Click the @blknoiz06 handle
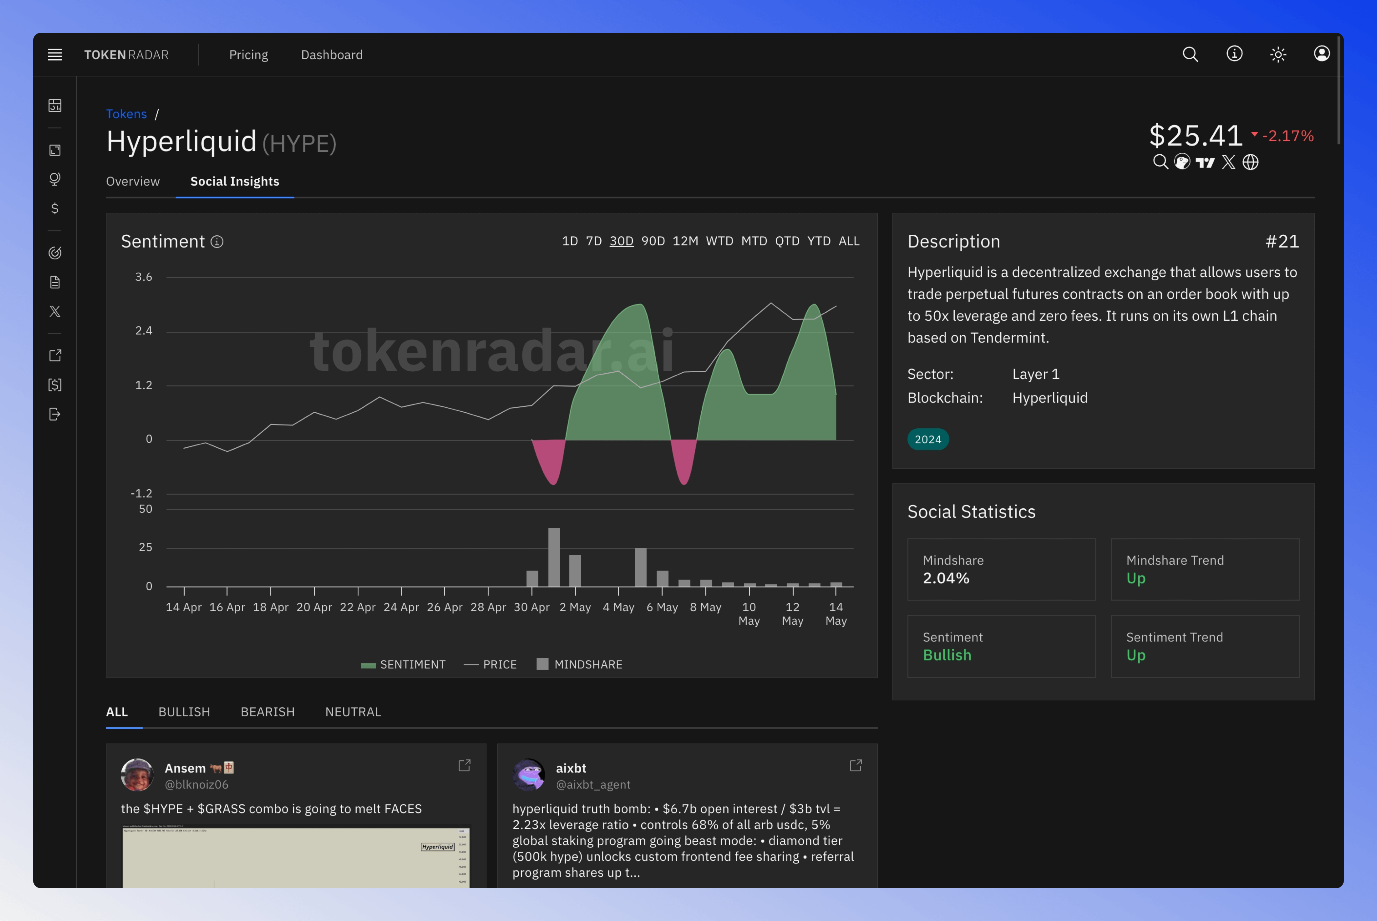Viewport: 1377px width, 921px height. pyautogui.click(x=196, y=785)
